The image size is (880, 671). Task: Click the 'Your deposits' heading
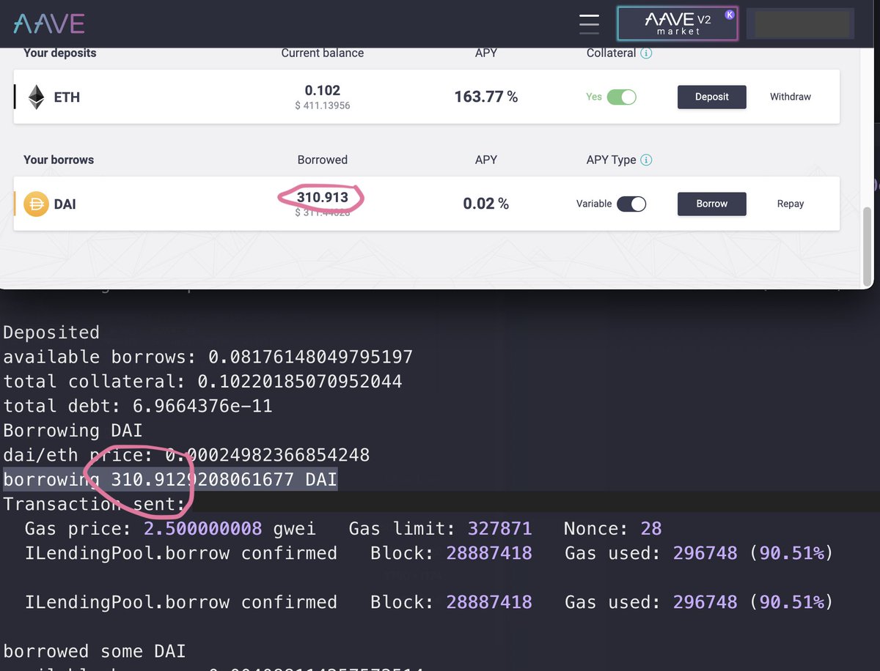(60, 53)
